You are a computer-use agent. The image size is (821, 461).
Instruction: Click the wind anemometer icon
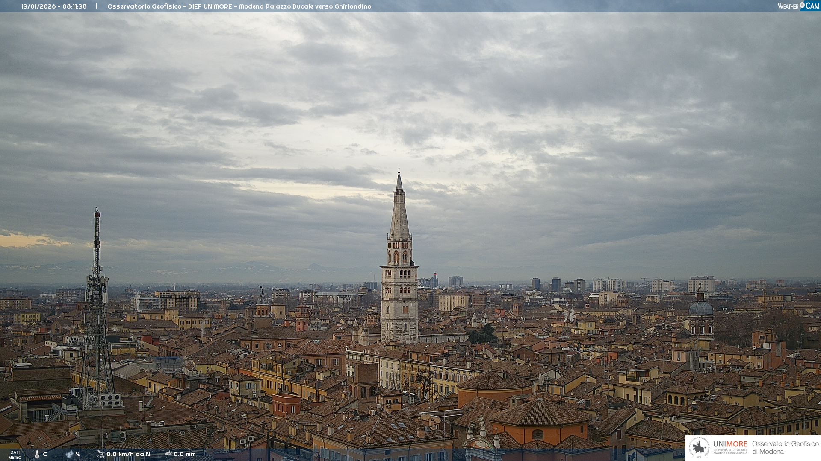pyautogui.click(x=100, y=454)
